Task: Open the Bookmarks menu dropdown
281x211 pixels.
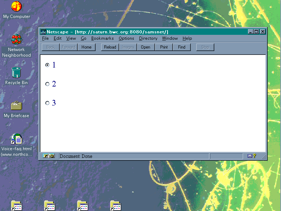Action: point(102,38)
